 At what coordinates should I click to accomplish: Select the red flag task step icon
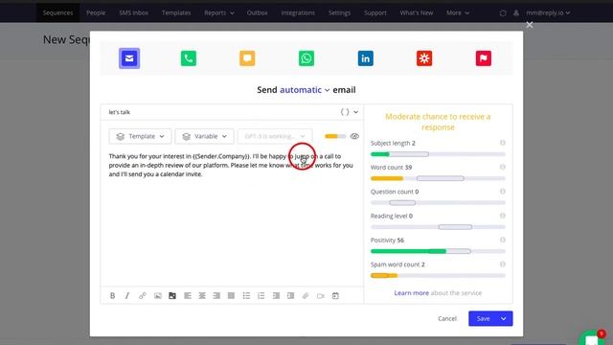(x=483, y=58)
